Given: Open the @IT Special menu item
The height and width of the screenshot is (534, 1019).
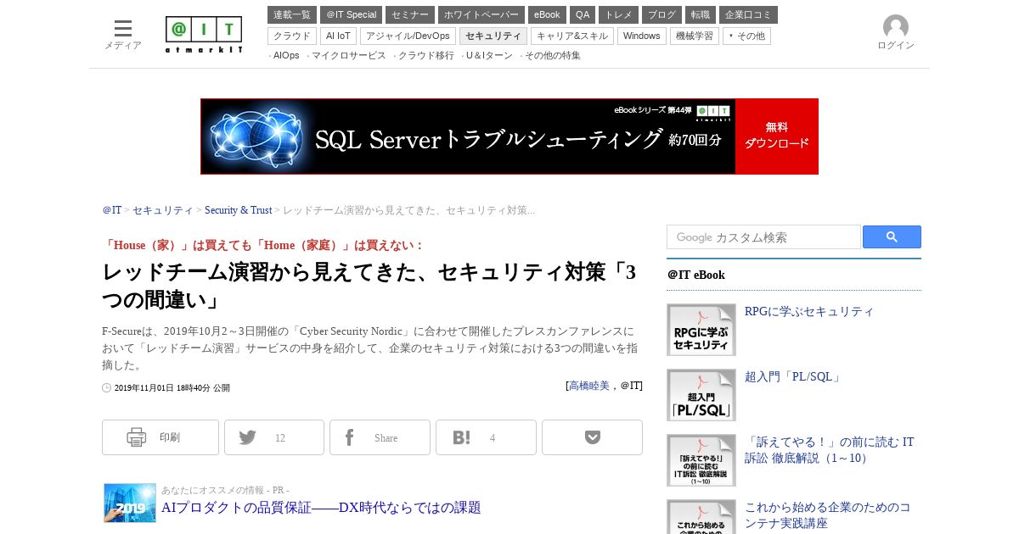Looking at the screenshot, I should click(351, 14).
